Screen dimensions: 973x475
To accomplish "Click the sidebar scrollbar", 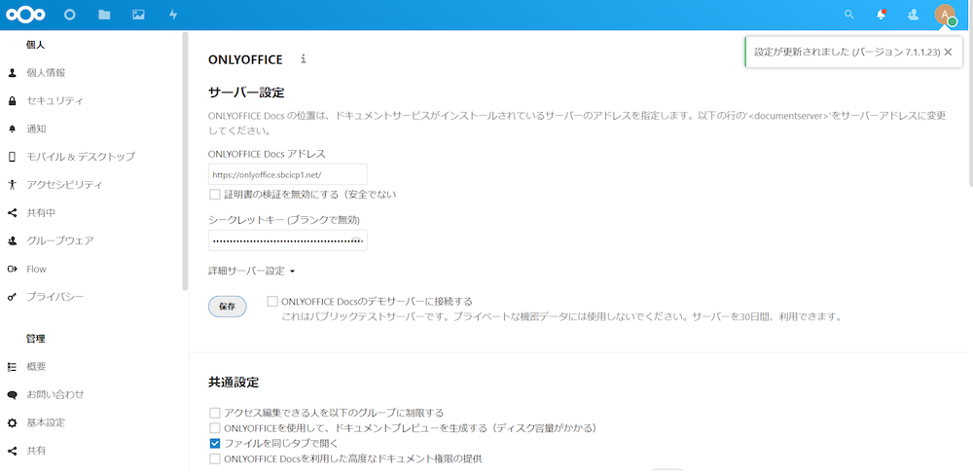I will click(185, 162).
